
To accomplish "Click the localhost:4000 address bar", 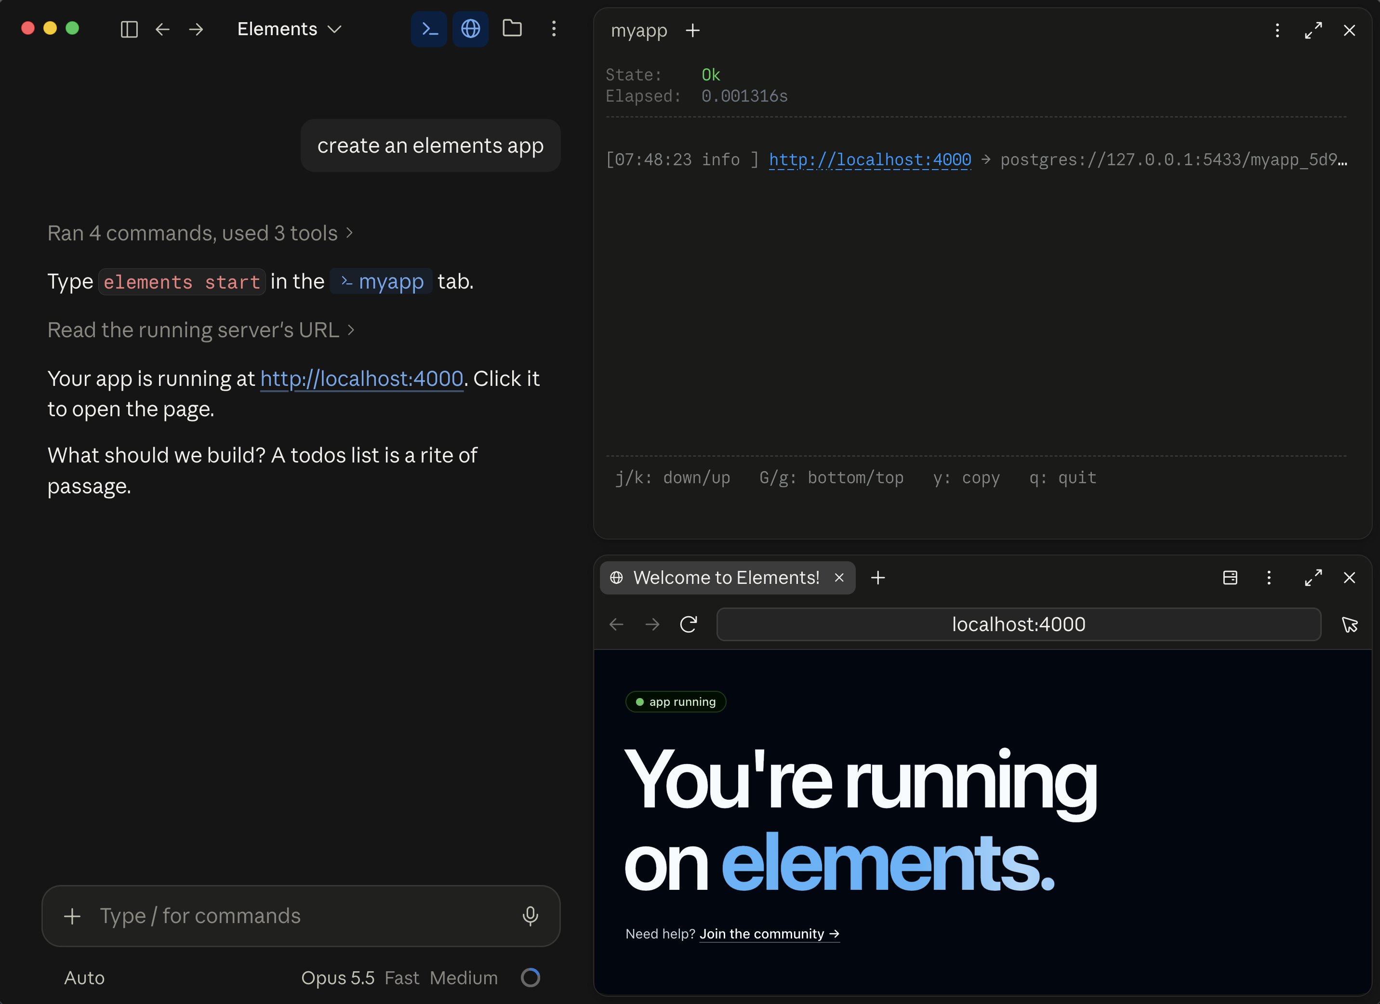I will [1019, 624].
